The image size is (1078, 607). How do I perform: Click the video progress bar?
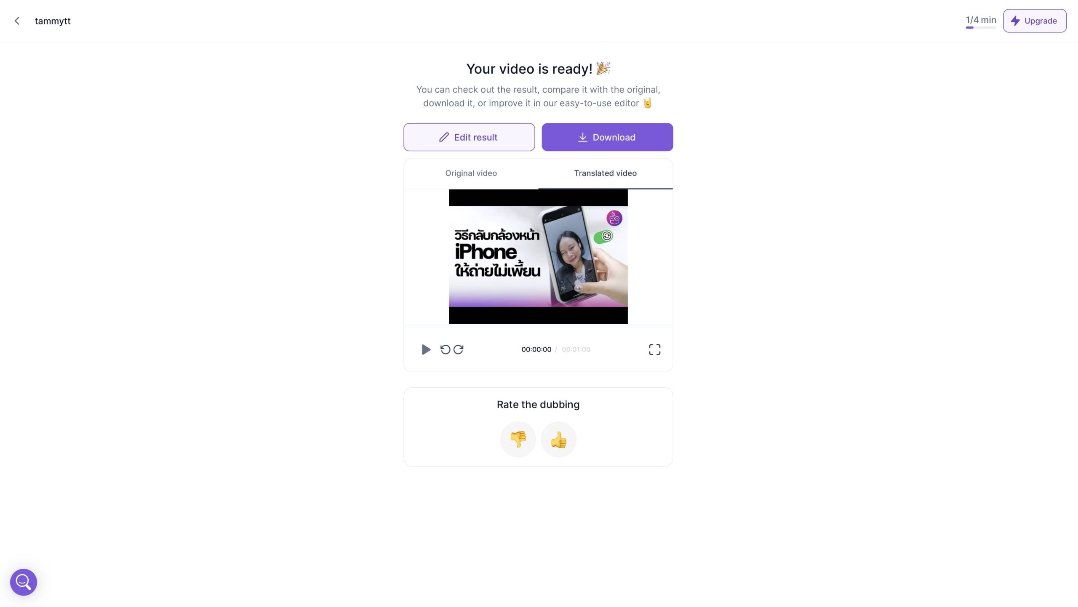click(x=538, y=326)
